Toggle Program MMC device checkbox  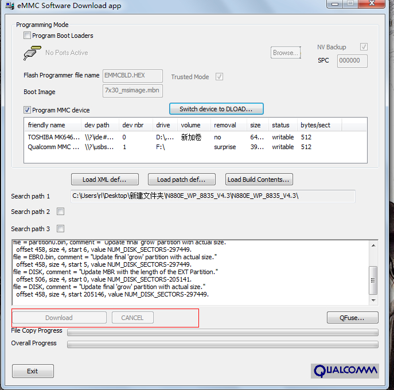point(27,110)
